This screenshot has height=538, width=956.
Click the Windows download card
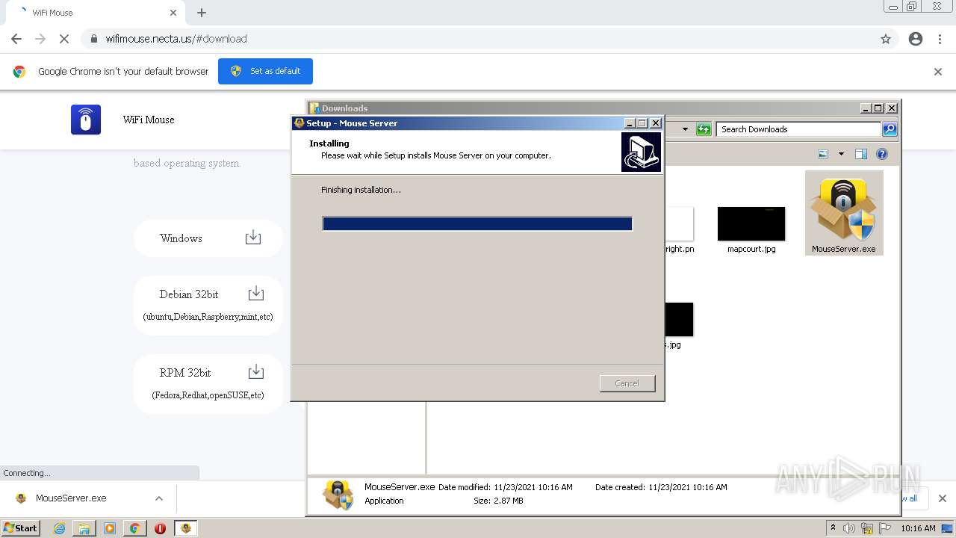208,238
